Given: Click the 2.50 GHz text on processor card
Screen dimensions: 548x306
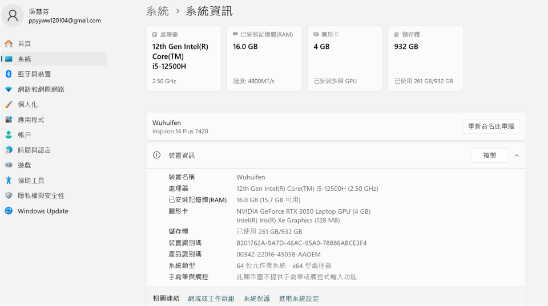Looking at the screenshot, I should pos(164,81).
